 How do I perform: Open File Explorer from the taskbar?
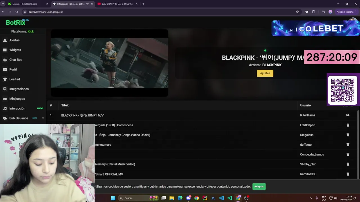coord(172,198)
